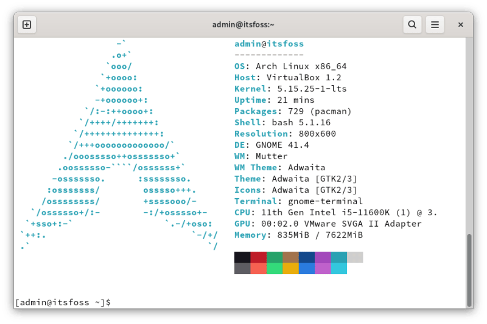Viewport: 487px width, 324px height.
Task: Click the bright cyan block in bottom row
Action: pos(339,268)
